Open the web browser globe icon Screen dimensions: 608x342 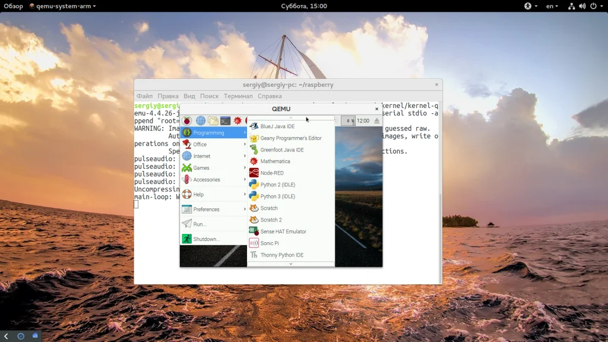pyautogui.click(x=201, y=121)
